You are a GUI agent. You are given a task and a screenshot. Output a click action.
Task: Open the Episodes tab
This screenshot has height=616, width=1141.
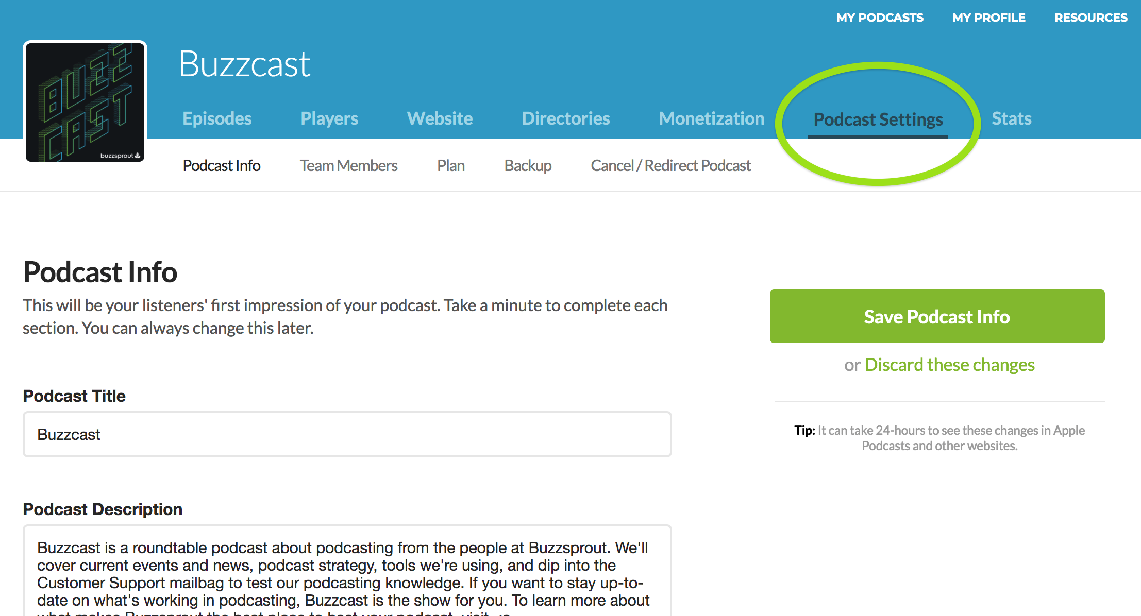pos(217,118)
